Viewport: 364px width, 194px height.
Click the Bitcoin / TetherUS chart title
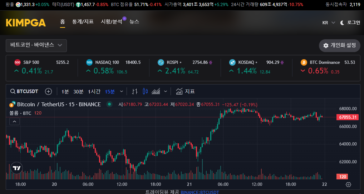click(59, 104)
